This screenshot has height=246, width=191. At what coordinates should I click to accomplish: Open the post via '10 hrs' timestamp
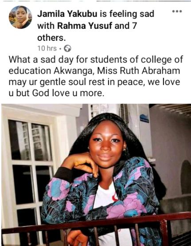click(x=47, y=48)
